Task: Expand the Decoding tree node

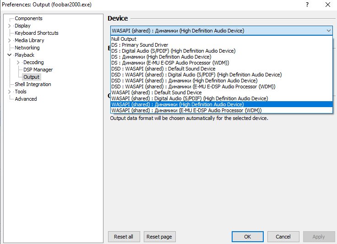Action: (18, 63)
